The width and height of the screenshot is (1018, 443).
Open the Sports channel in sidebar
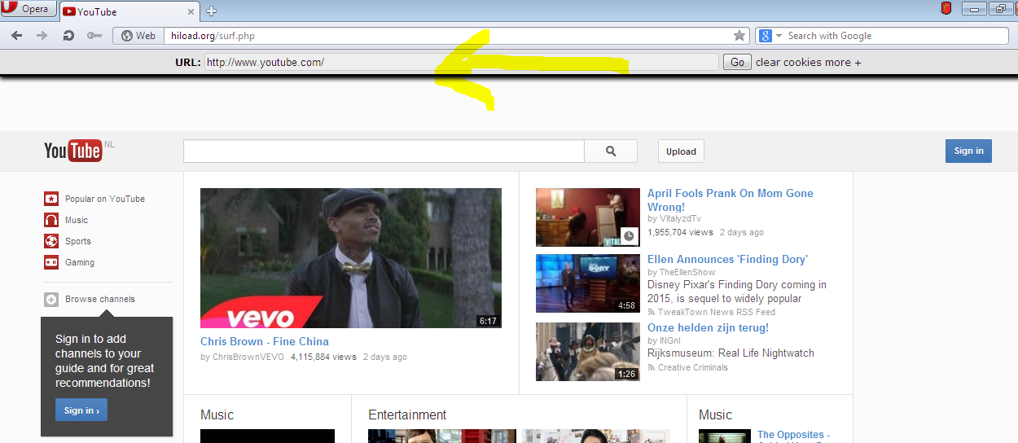pyautogui.click(x=78, y=241)
